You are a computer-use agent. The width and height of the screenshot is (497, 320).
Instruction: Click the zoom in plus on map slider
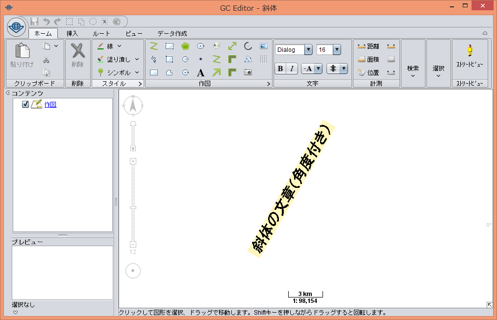point(133,161)
